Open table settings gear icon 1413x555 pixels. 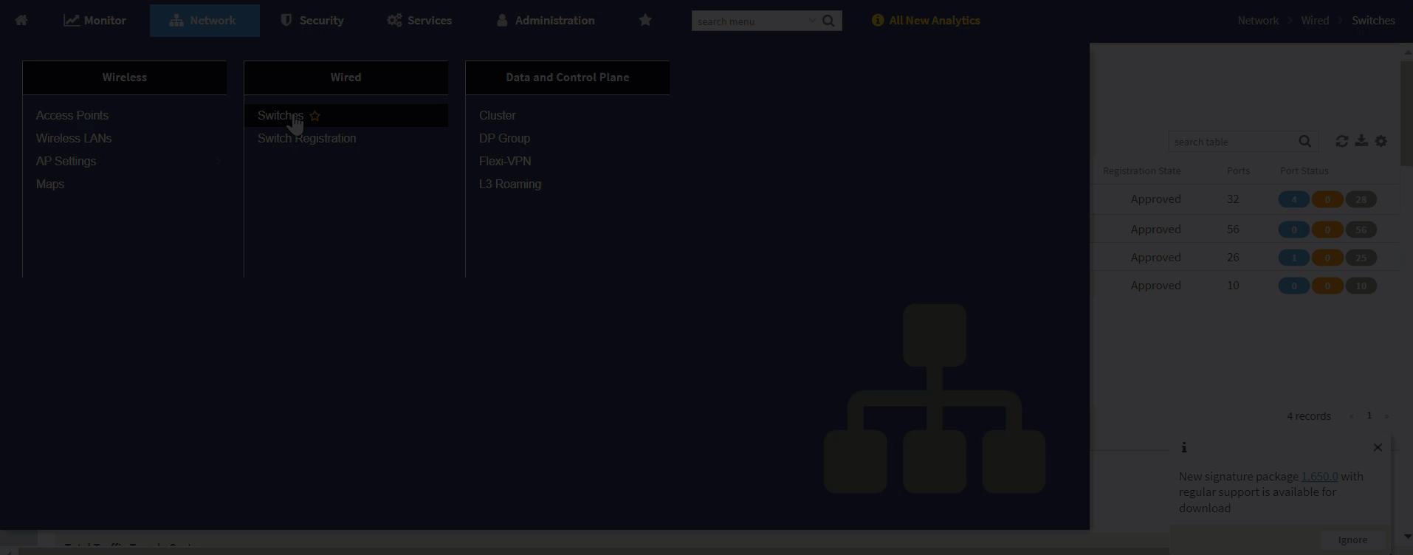click(1381, 141)
